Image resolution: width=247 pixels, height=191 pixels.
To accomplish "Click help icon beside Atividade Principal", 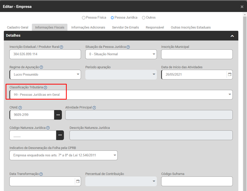I will (94, 107).
